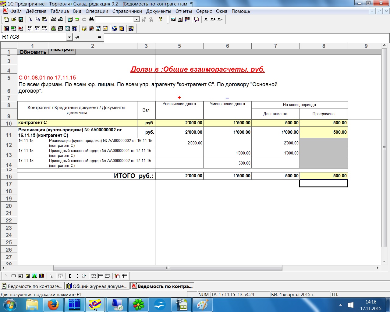Click the yellow question mark Help icon

tap(161, 19)
